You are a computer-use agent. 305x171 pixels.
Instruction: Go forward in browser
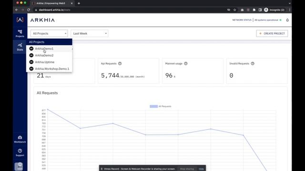(x=22, y=9)
